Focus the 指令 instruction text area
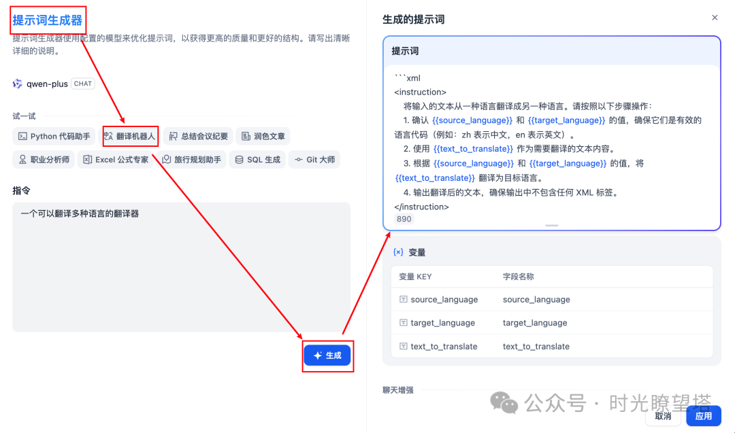Viewport: 735px width, 433px height. click(x=182, y=267)
